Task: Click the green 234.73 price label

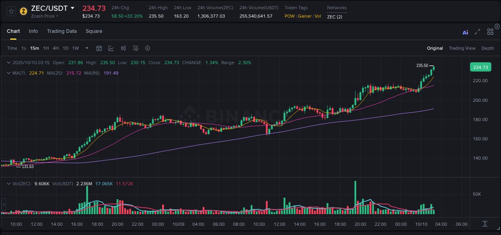Action: 480,67
